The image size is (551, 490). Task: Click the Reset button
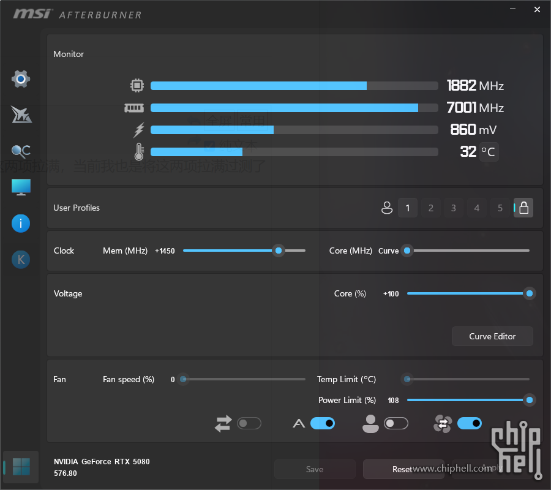click(403, 469)
